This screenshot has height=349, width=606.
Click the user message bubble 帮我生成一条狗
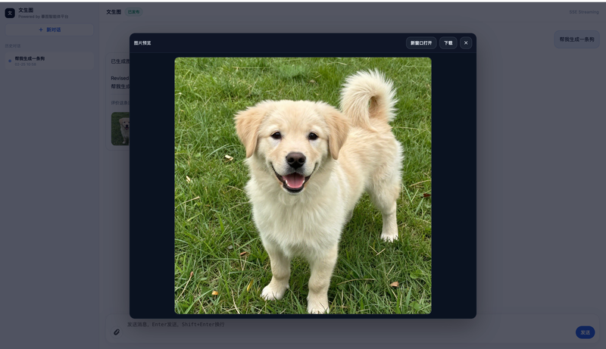pyautogui.click(x=576, y=39)
